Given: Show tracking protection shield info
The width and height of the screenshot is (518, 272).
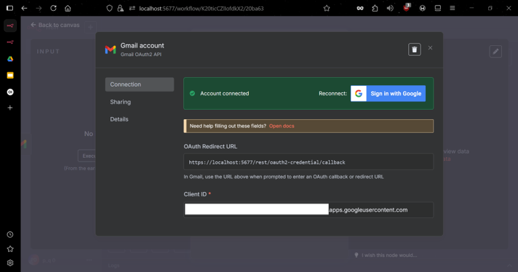Looking at the screenshot, I should point(110,8).
